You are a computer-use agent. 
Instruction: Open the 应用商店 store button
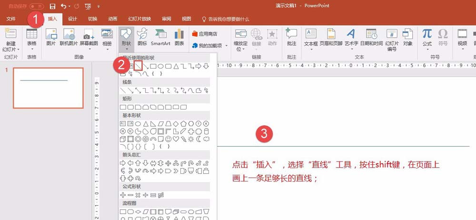205,34
